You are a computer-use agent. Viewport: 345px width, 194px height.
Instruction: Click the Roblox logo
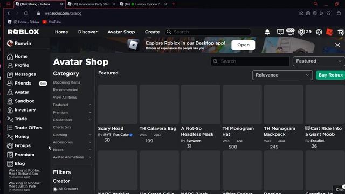click(23, 32)
